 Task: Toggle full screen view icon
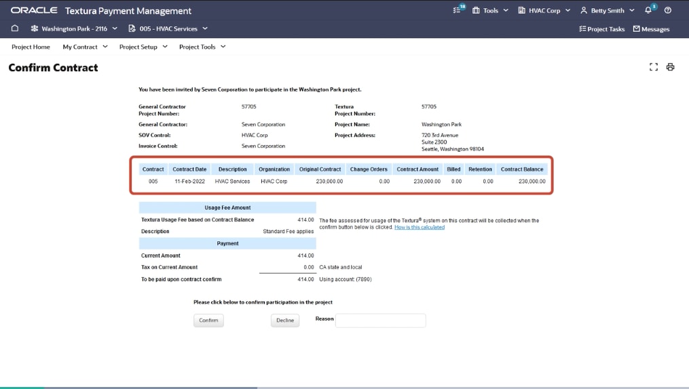tap(654, 67)
